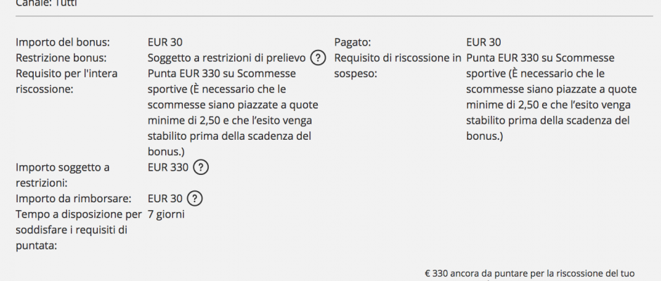This screenshot has width=661, height=281.
Task: Show help for 'Importo da rimborsare' EUR 30
Action: (194, 199)
